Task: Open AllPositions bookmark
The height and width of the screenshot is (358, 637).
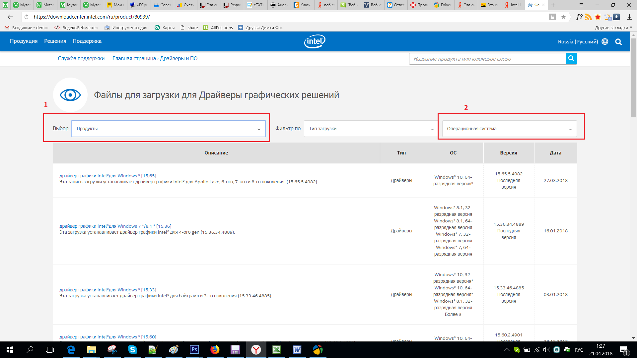Action: tap(218, 28)
